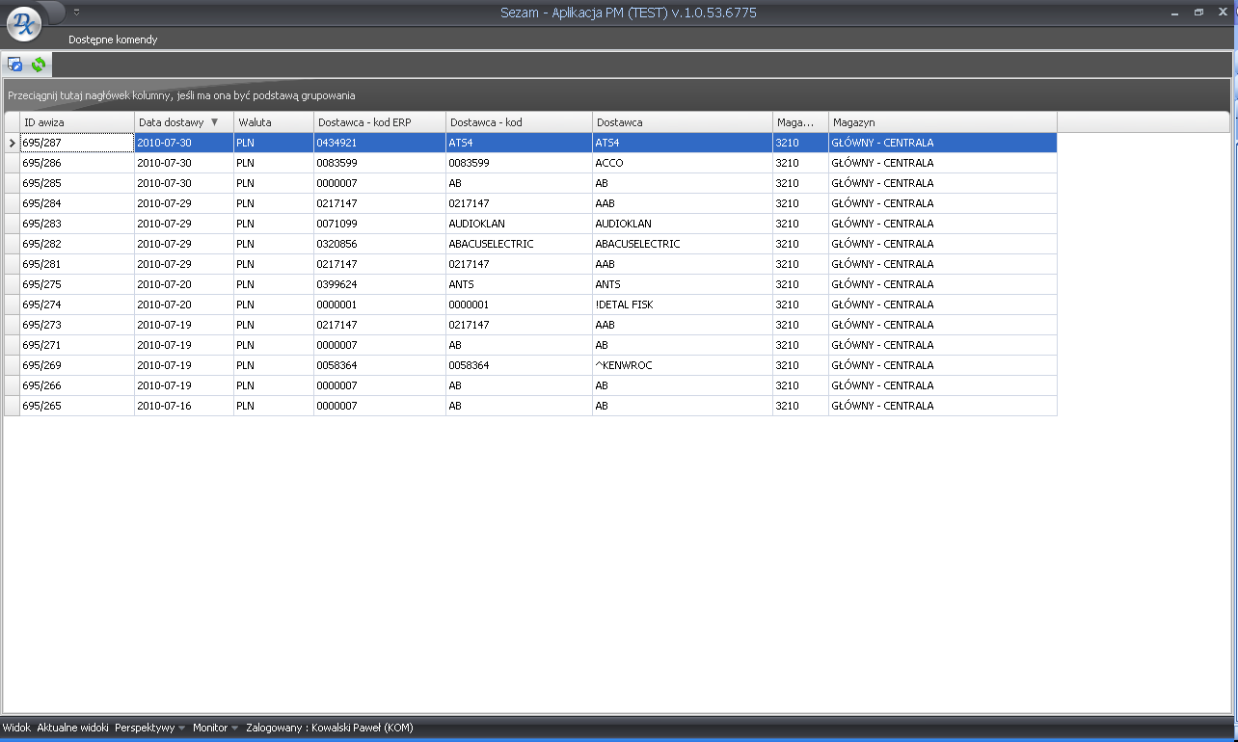Select awizo ID 695/287 cell

(77, 143)
